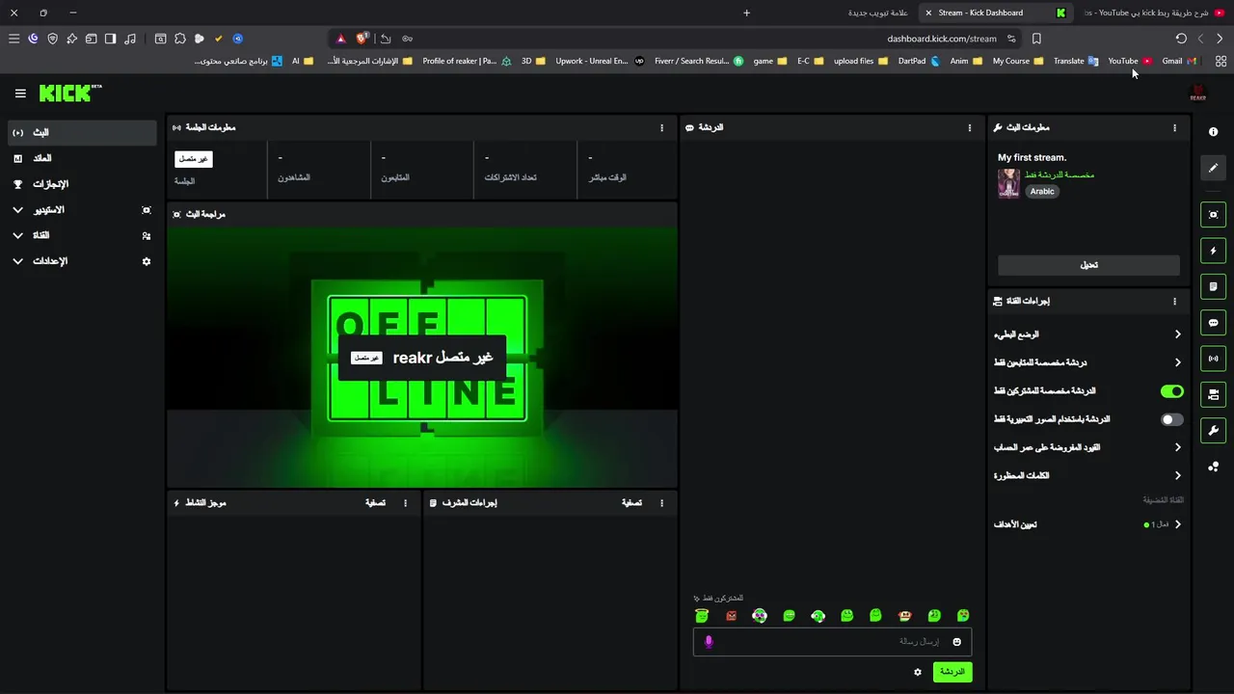This screenshot has width=1234, height=694.
Task: Click the Brave shields lion icon
Action: (x=362, y=39)
